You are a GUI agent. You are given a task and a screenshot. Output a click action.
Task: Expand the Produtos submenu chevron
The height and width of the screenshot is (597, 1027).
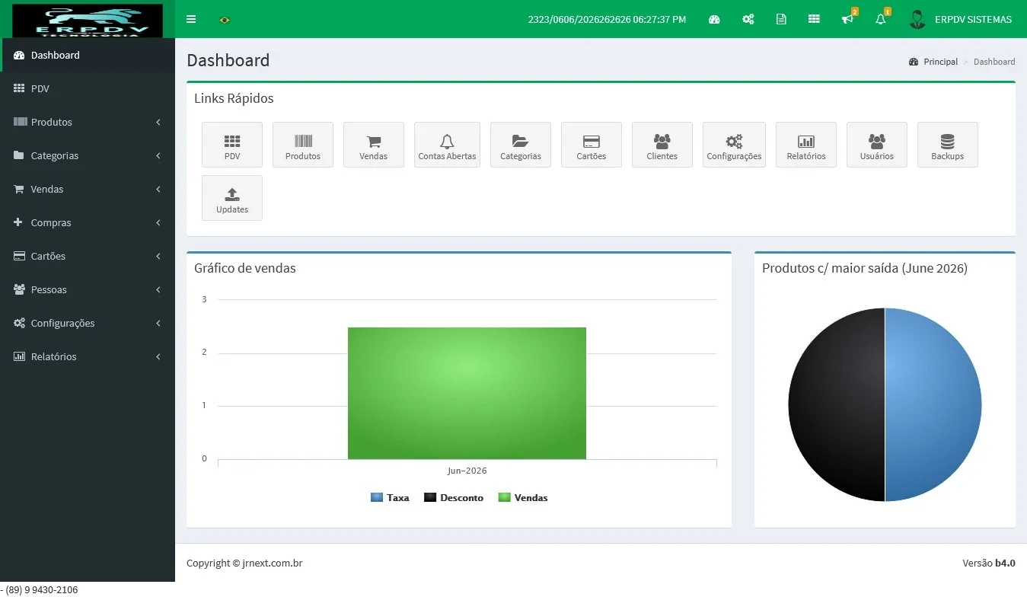point(158,122)
